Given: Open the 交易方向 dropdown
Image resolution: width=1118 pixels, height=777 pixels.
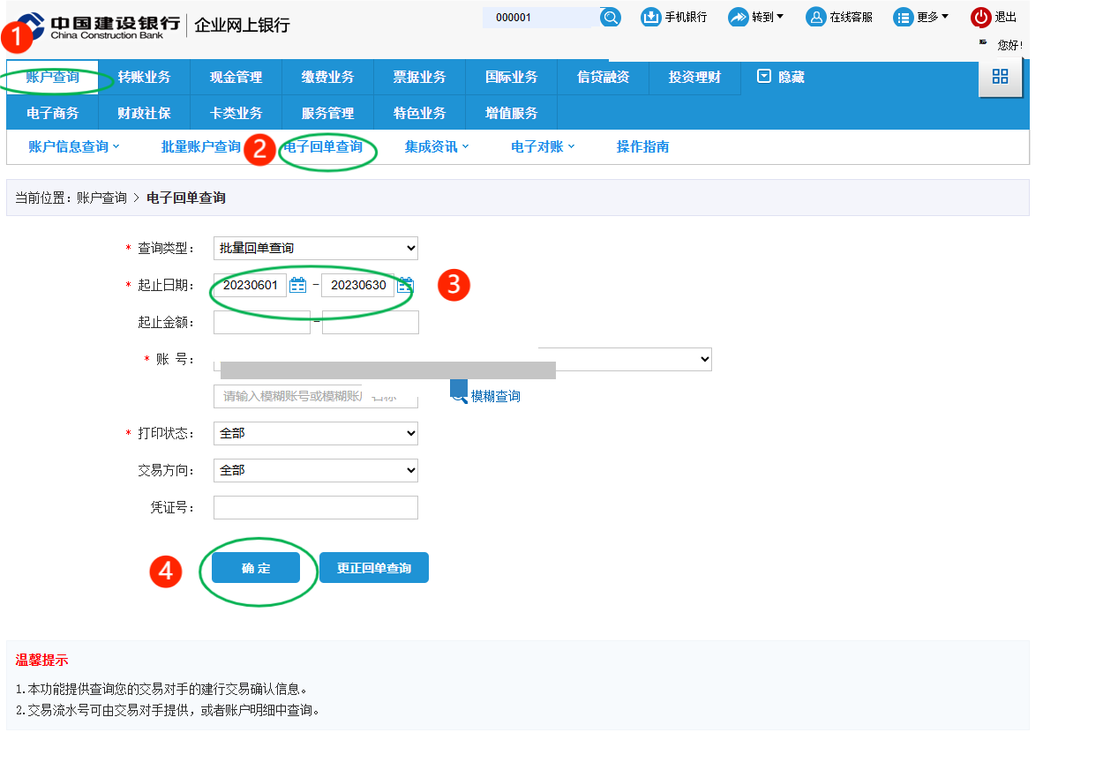Looking at the screenshot, I should [x=315, y=470].
